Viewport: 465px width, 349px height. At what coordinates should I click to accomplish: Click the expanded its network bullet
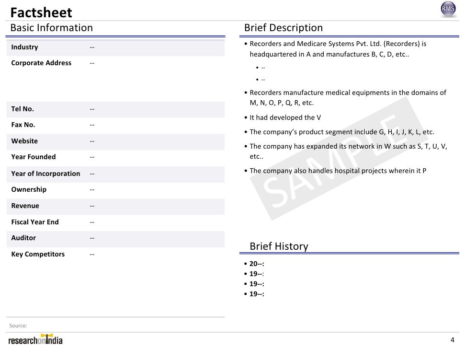pos(345,151)
